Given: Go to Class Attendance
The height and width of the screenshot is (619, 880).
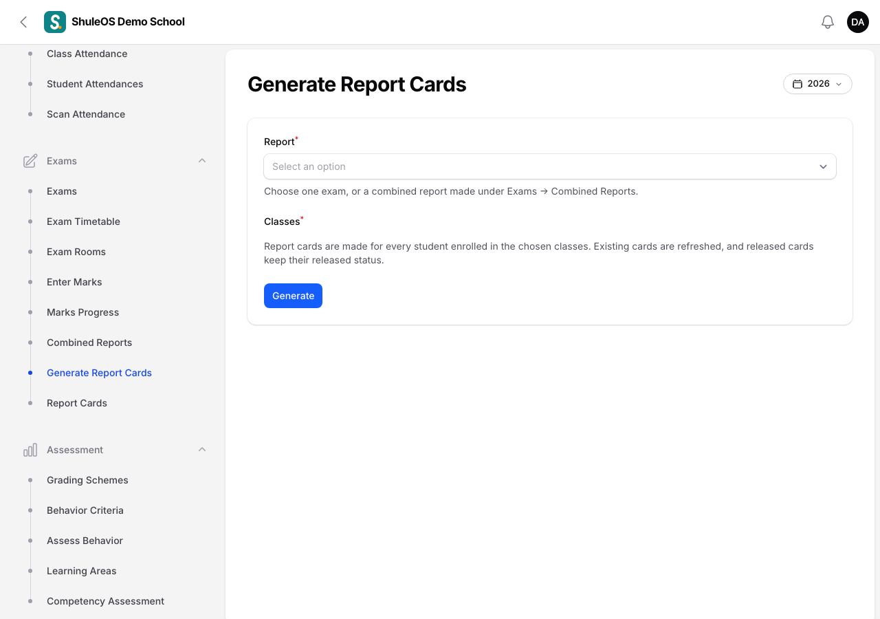Looking at the screenshot, I should 87,54.
